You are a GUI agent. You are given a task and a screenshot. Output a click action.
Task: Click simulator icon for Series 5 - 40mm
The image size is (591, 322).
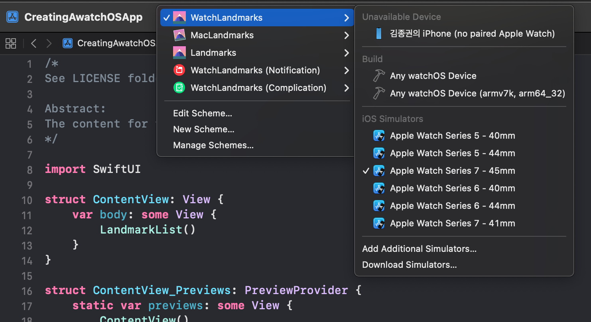click(x=378, y=135)
